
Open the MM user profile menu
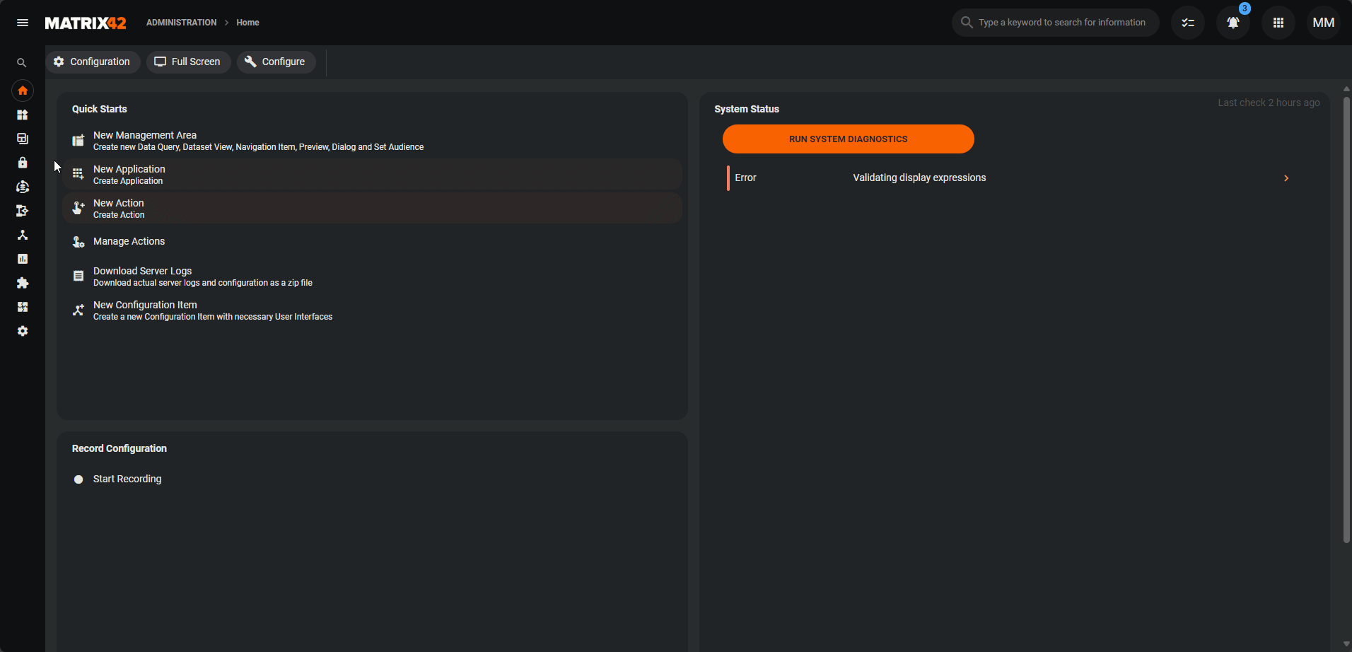pyautogui.click(x=1323, y=23)
